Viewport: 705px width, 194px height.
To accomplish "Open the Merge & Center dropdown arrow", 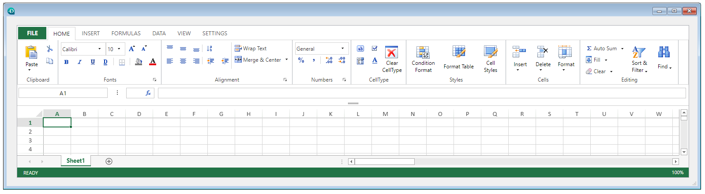I will 287,60.
